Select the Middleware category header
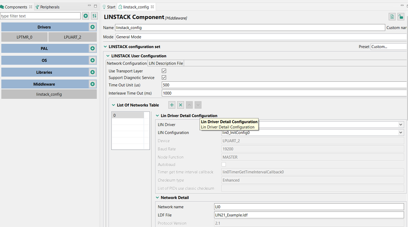Image resolution: width=408 pixels, height=227 pixels. 44,84
